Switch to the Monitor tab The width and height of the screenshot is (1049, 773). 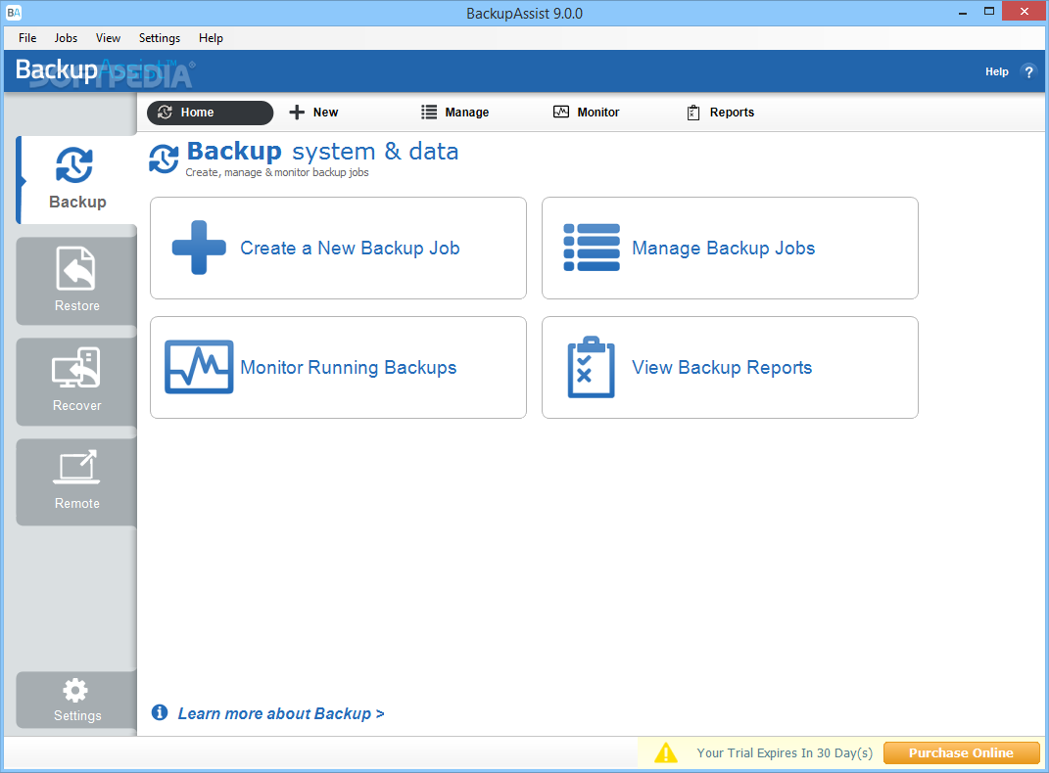(586, 113)
